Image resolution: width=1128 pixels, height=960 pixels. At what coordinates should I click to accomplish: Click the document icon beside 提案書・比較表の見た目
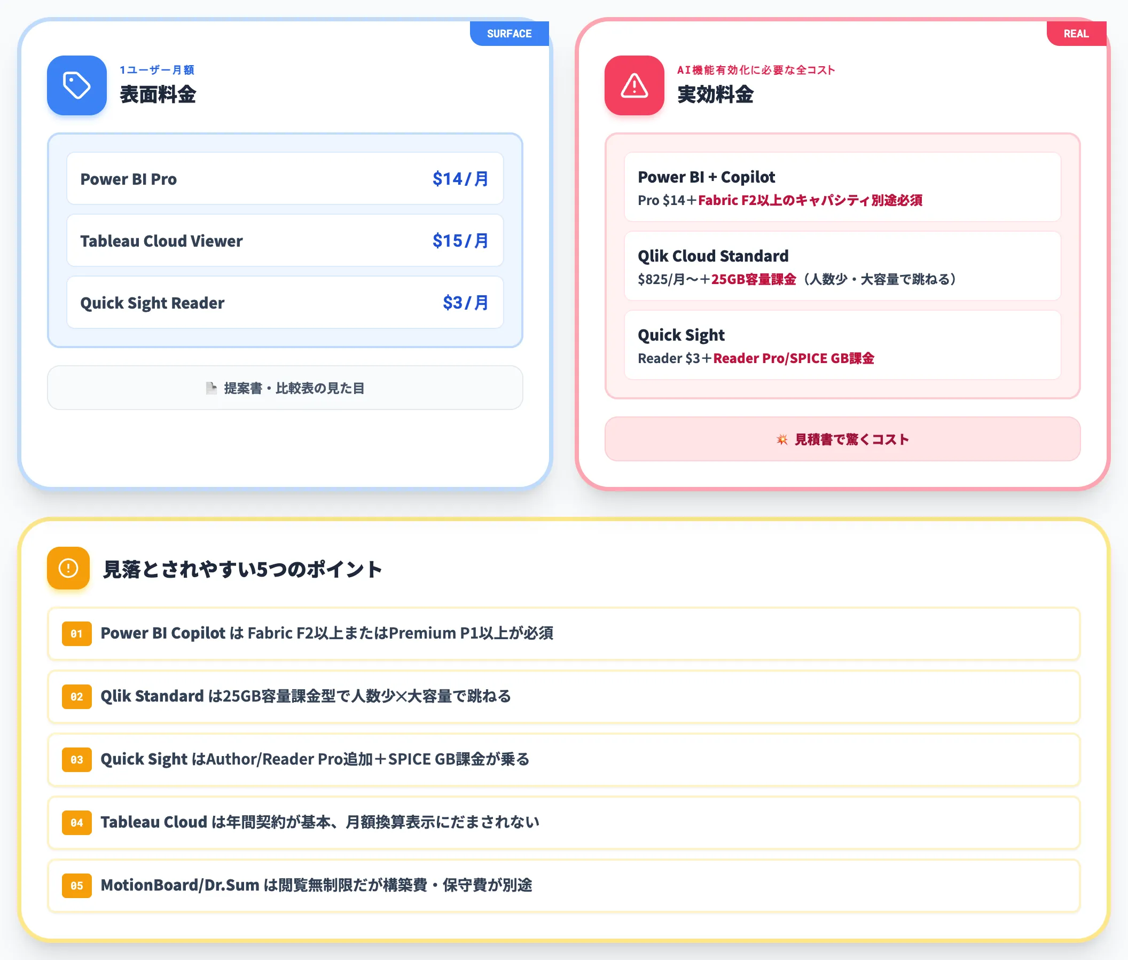coord(211,388)
